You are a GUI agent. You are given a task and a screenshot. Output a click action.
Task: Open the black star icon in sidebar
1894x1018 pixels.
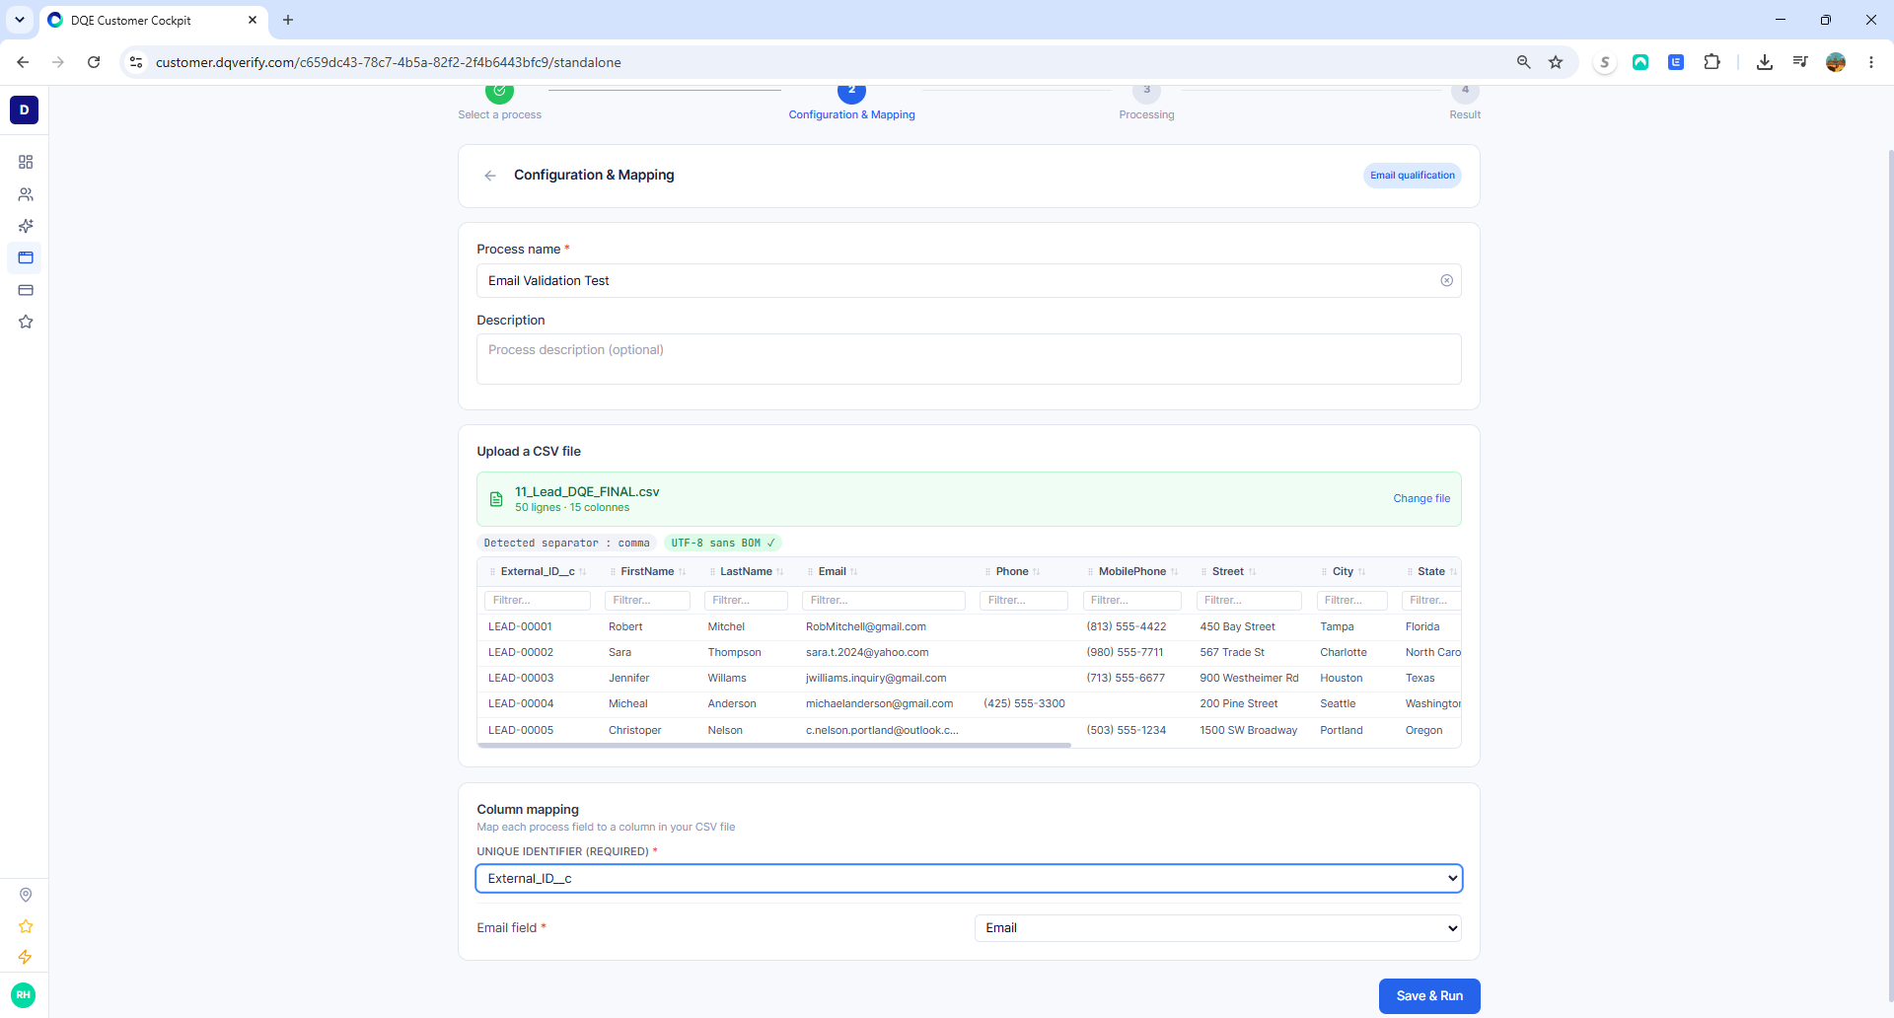point(26,322)
